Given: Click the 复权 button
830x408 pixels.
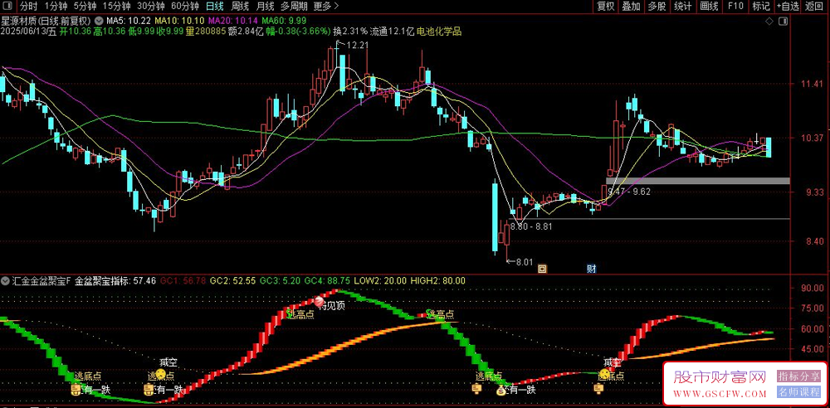Looking at the screenshot, I should coord(606,7).
